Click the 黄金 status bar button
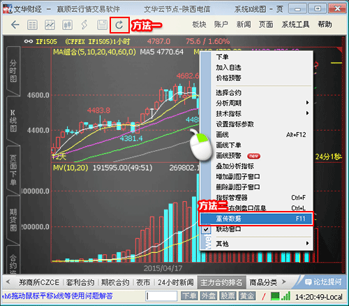349x306 pixels. pos(247,296)
